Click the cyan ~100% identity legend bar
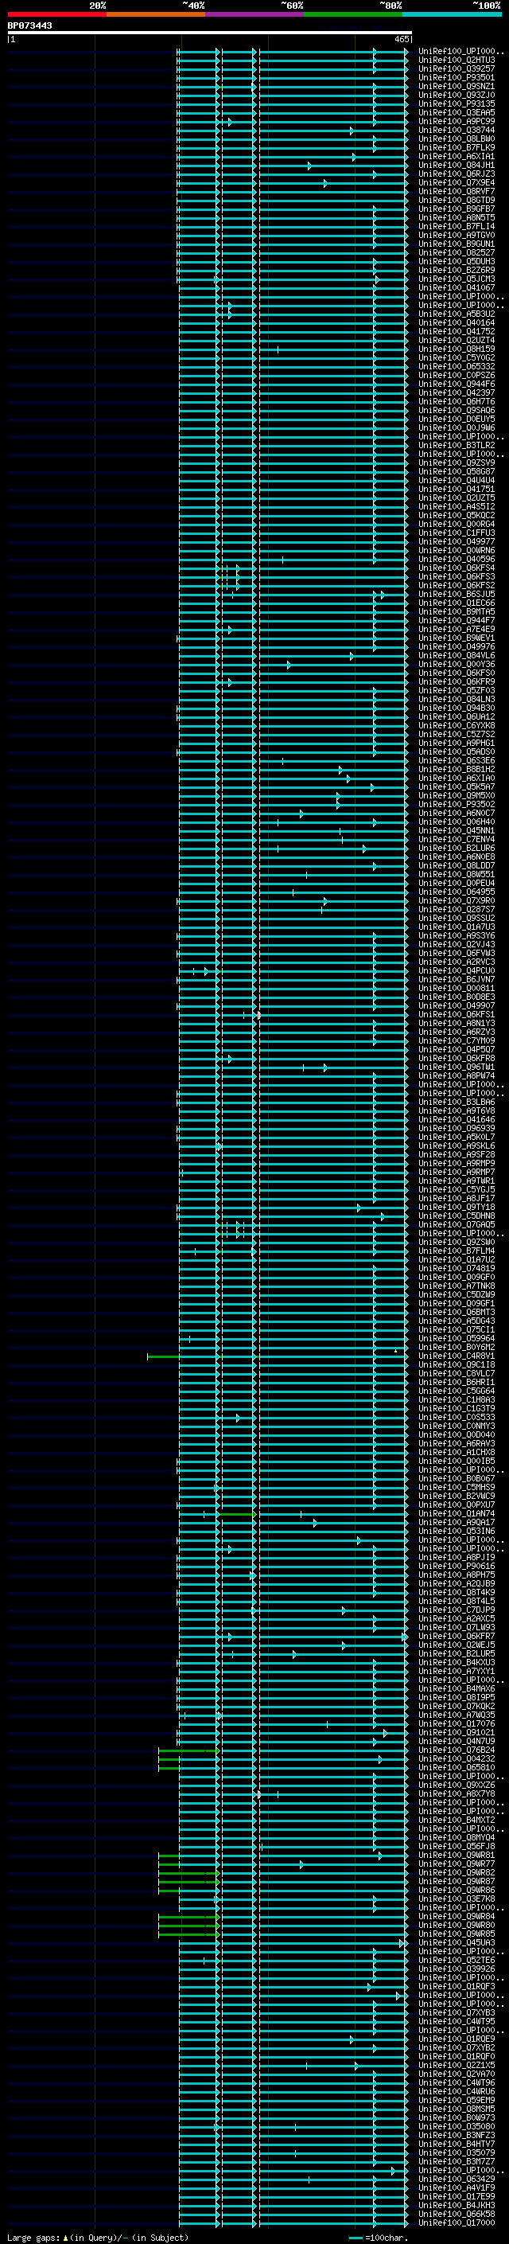Viewport: 509px width, 2244px height. (x=452, y=15)
